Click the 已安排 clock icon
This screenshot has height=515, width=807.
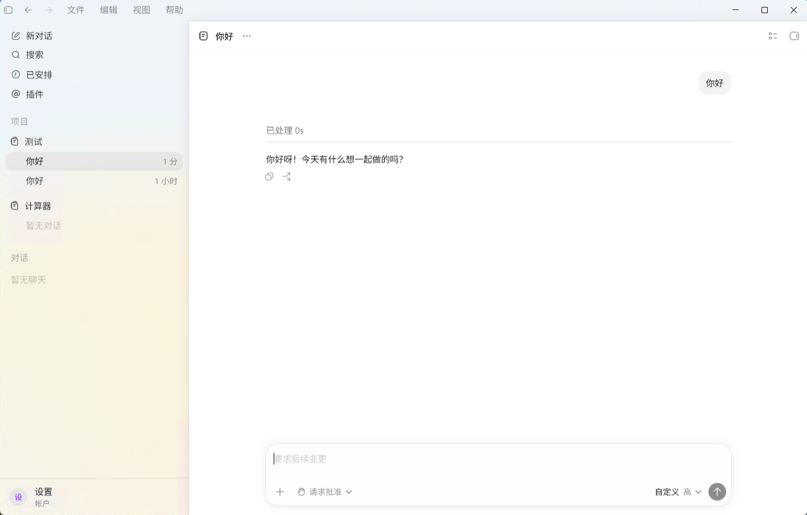(16, 74)
